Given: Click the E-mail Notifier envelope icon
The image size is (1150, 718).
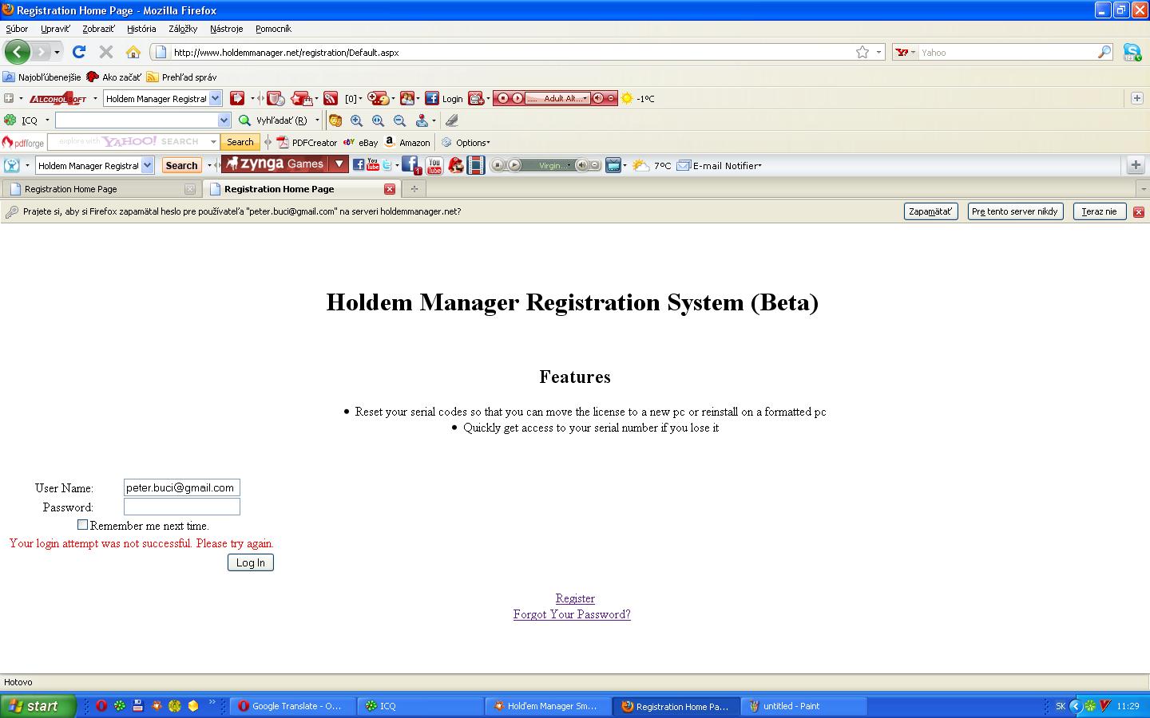Looking at the screenshot, I should [684, 166].
